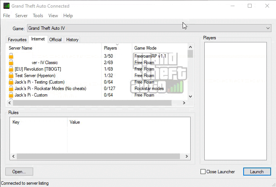The height and width of the screenshot is (187, 276).
Task: Select the Internet tab
Action: [38, 39]
